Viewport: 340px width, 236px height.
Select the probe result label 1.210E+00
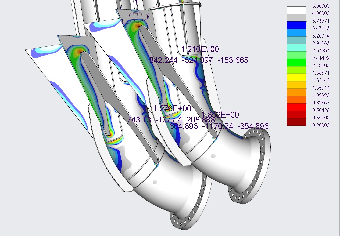point(200,49)
